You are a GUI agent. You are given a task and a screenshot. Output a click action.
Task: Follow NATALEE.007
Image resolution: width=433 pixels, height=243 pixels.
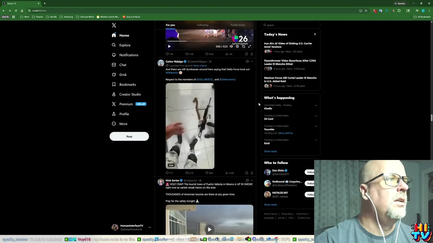[x=310, y=194]
